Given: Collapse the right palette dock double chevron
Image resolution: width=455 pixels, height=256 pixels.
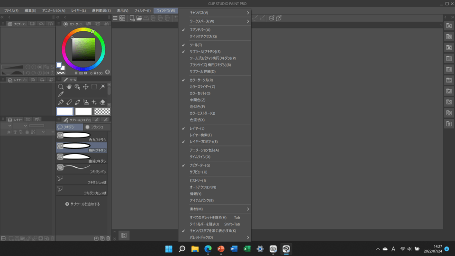Looking at the screenshot, I should click(452, 18).
